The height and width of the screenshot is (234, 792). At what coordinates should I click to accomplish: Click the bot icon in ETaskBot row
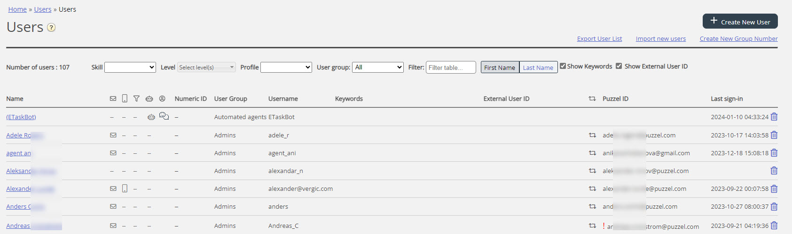[x=151, y=117]
